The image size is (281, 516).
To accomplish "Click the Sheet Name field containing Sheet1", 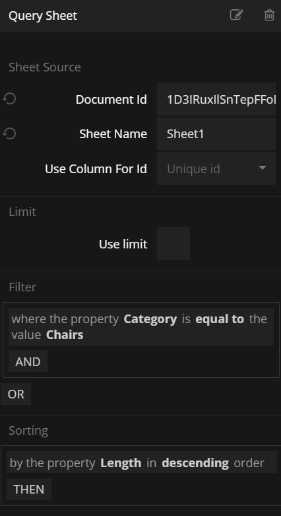I will (216, 134).
